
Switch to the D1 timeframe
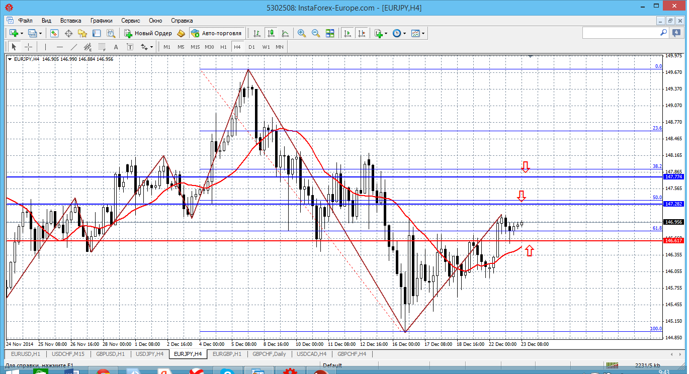tap(252, 47)
